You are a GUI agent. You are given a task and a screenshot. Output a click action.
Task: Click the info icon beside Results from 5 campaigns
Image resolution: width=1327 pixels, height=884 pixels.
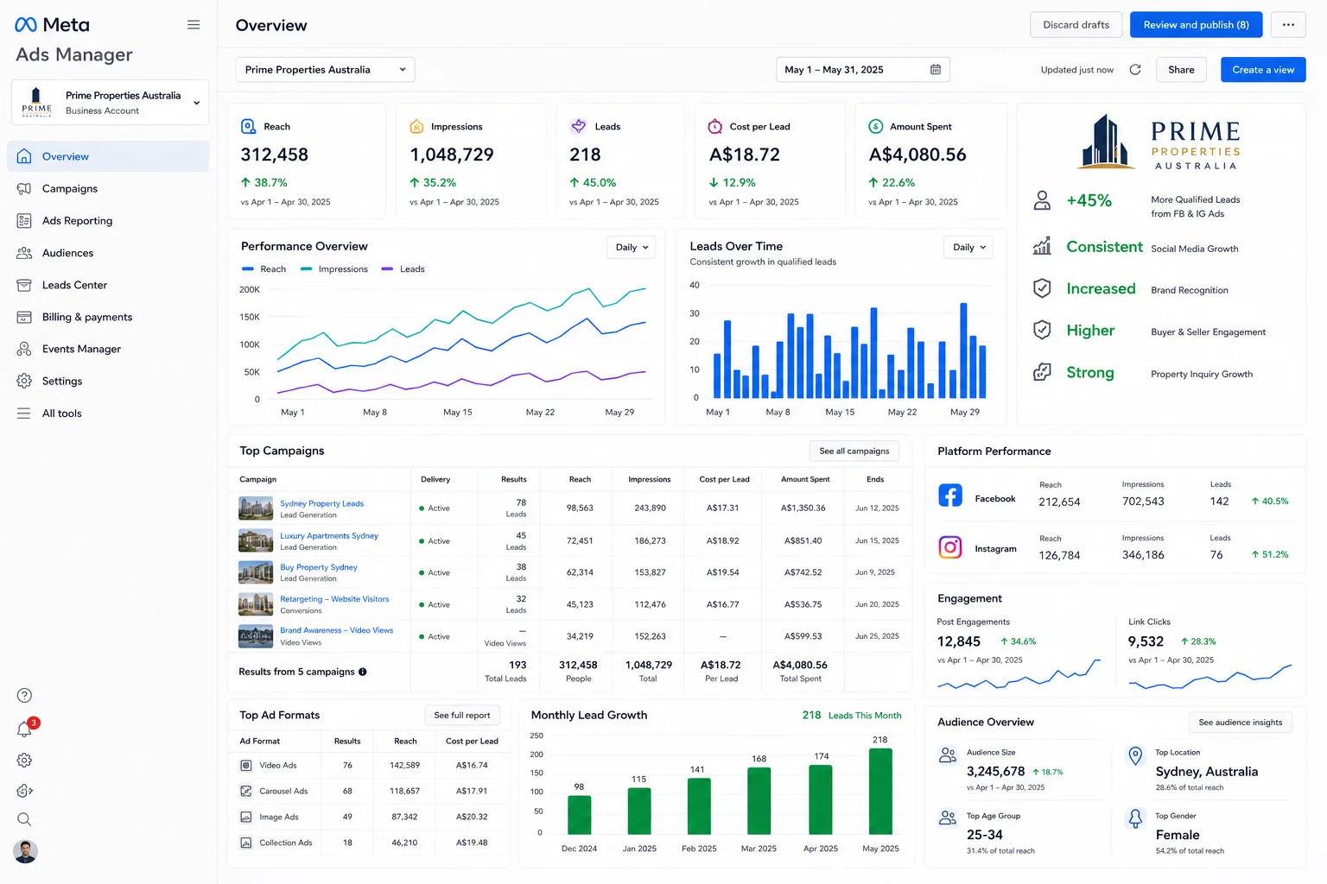pos(363,672)
